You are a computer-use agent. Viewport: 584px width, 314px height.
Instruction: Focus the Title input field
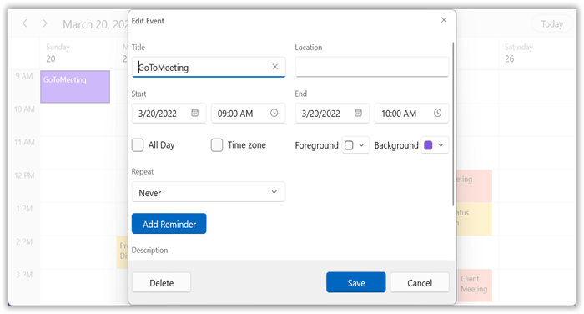click(x=209, y=67)
